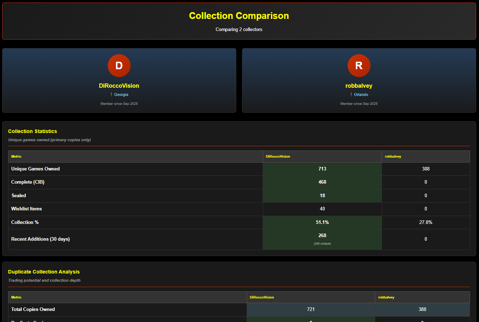
Task: Click the DiRoccoVision column header in Collection Statistics
Action: [x=278, y=157]
